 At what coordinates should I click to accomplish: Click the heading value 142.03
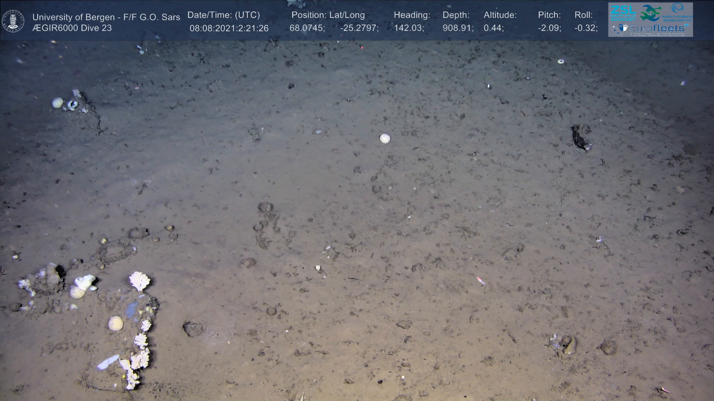(x=409, y=28)
